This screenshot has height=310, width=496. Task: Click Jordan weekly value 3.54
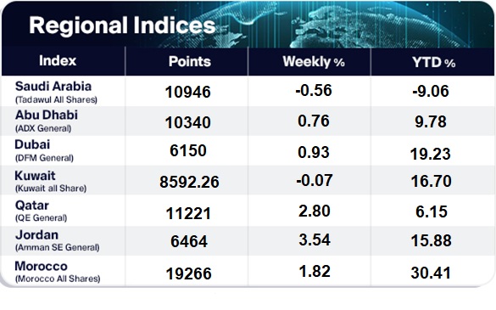coord(315,240)
